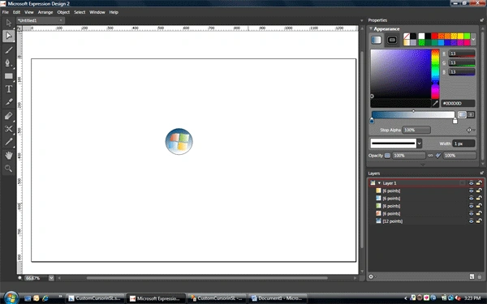This screenshot has width=487, height=304.
Task: Select the Color Dropper tool in toolbox
Action: click(9, 142)
